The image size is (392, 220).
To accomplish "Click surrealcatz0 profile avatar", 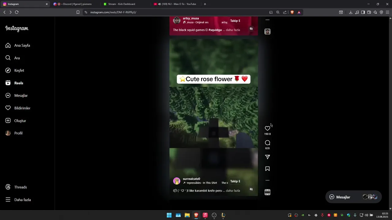I will 177,181.
